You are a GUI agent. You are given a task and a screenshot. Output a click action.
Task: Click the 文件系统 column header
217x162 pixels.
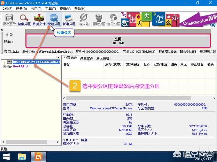(133, 64)
